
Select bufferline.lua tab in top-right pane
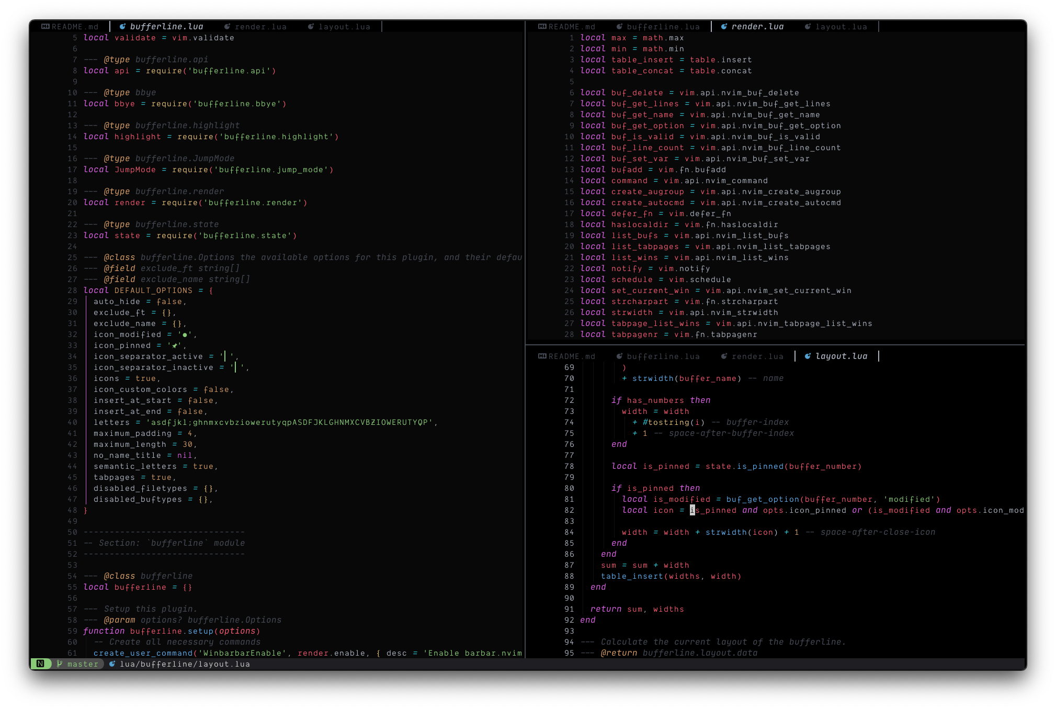click(x=663, y=27)
